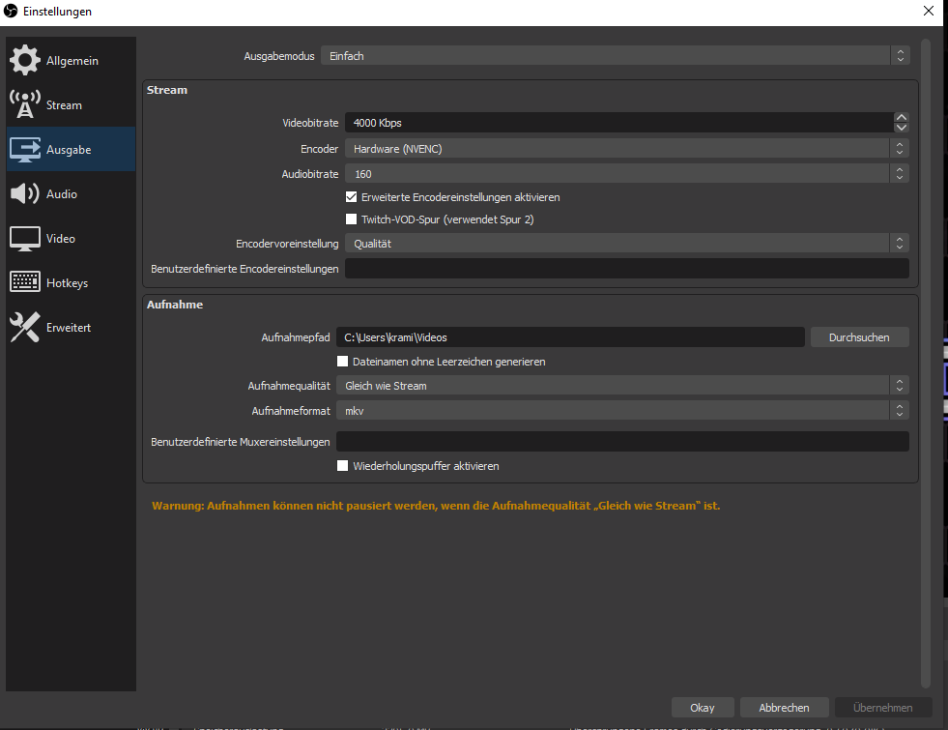Select the Ausgabe monitor icon
The width and height of the screenshot is (948, 730).
[25, 150]
